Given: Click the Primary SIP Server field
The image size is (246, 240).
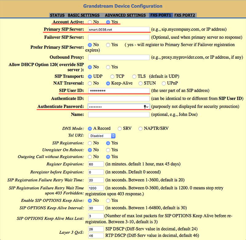Looking at the screenshot, I should tap(119, 29).
